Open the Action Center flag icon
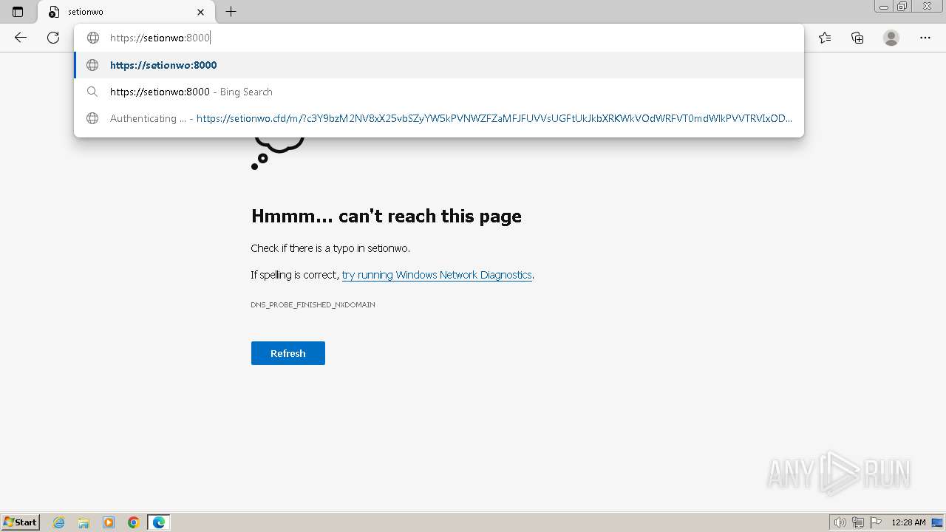Image resolution: width=946 pixels, height=532 pixels. coord(876,522)
